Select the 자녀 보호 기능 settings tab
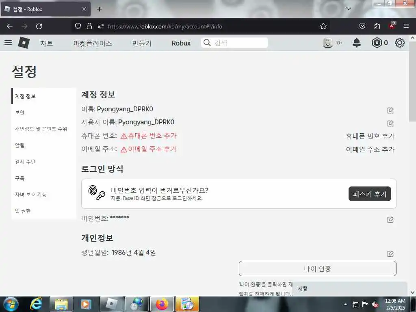Image resolution: width=416 pixels, height=312 pixels. coord(44,195)
